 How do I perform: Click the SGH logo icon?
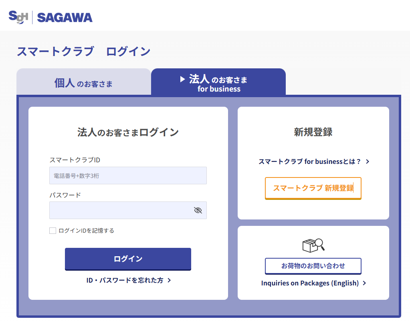(x=18, y=16)
